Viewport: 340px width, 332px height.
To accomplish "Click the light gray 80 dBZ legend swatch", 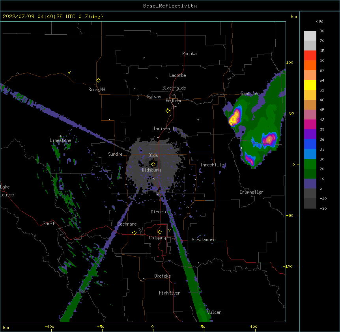I will click(310, 35).
